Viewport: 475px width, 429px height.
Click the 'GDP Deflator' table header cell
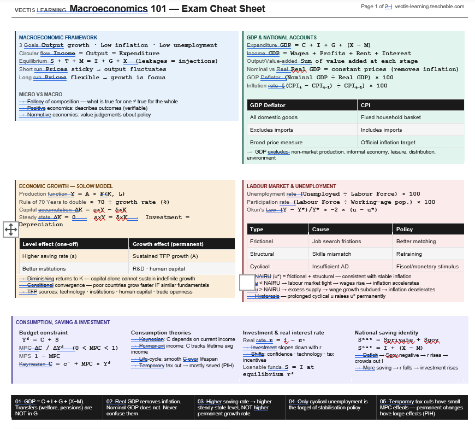click(x=302, y=105)
